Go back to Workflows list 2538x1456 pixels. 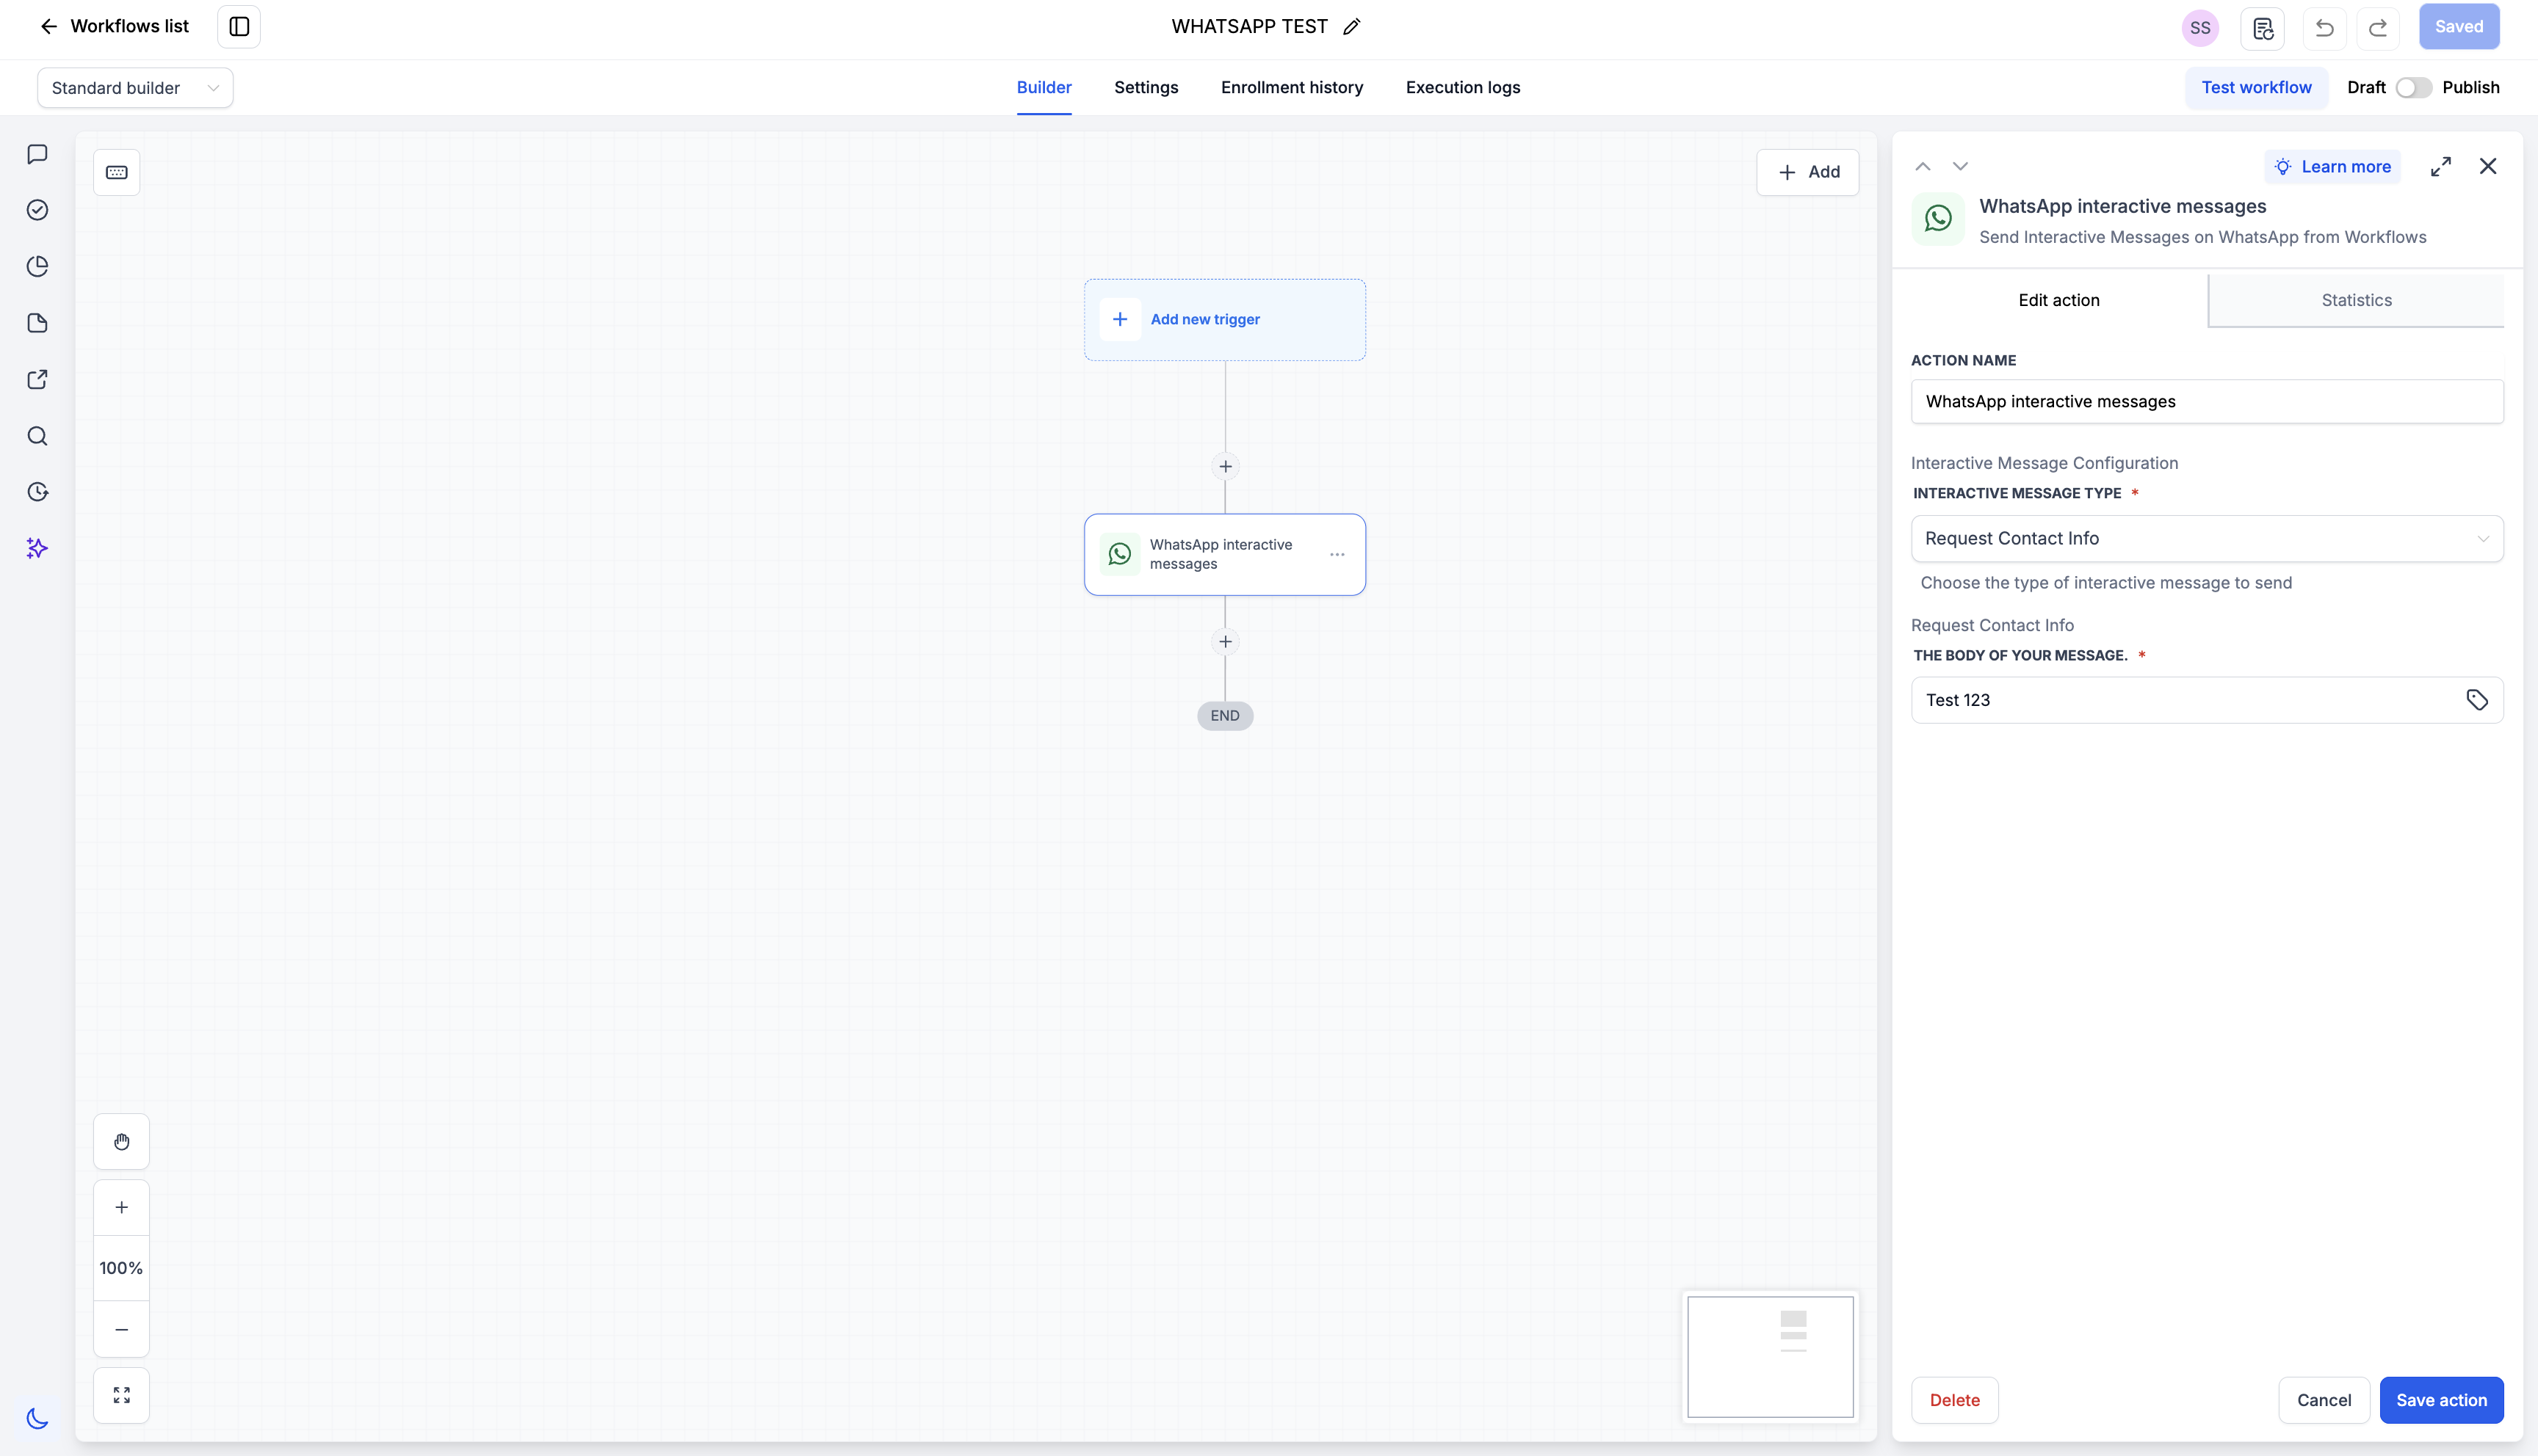pos(114,26)
